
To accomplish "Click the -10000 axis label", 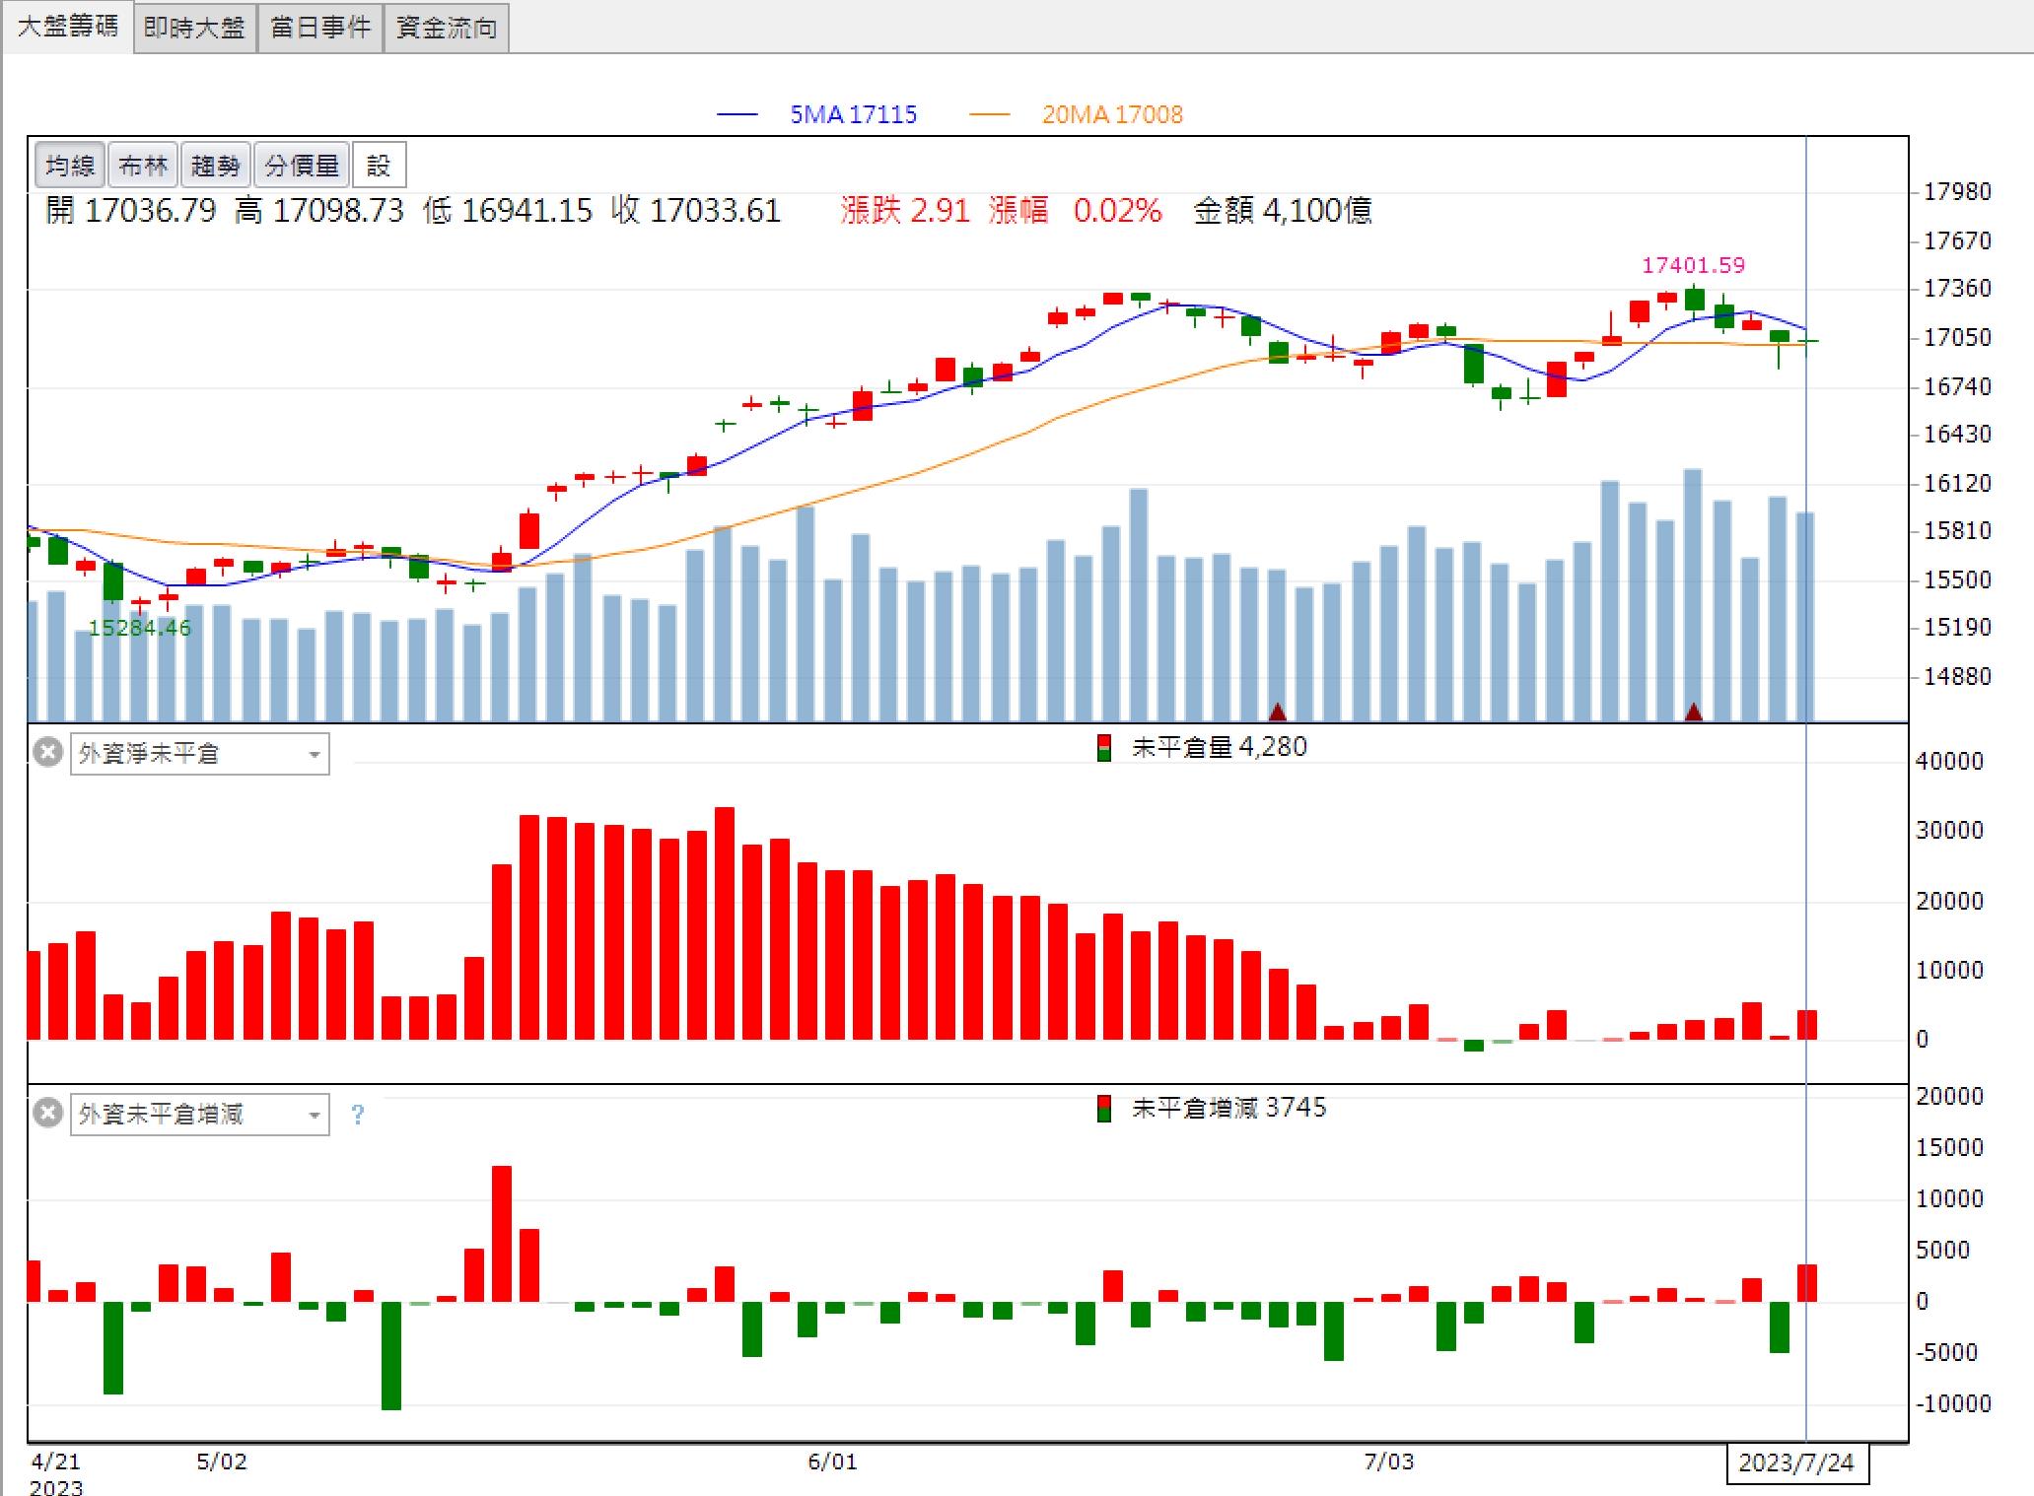I will (1953, 1403).
